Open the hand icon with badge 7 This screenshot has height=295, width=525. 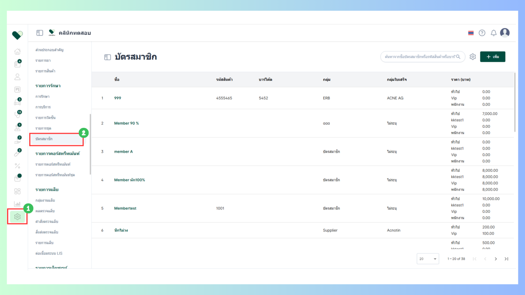click(x=17, y=141)
